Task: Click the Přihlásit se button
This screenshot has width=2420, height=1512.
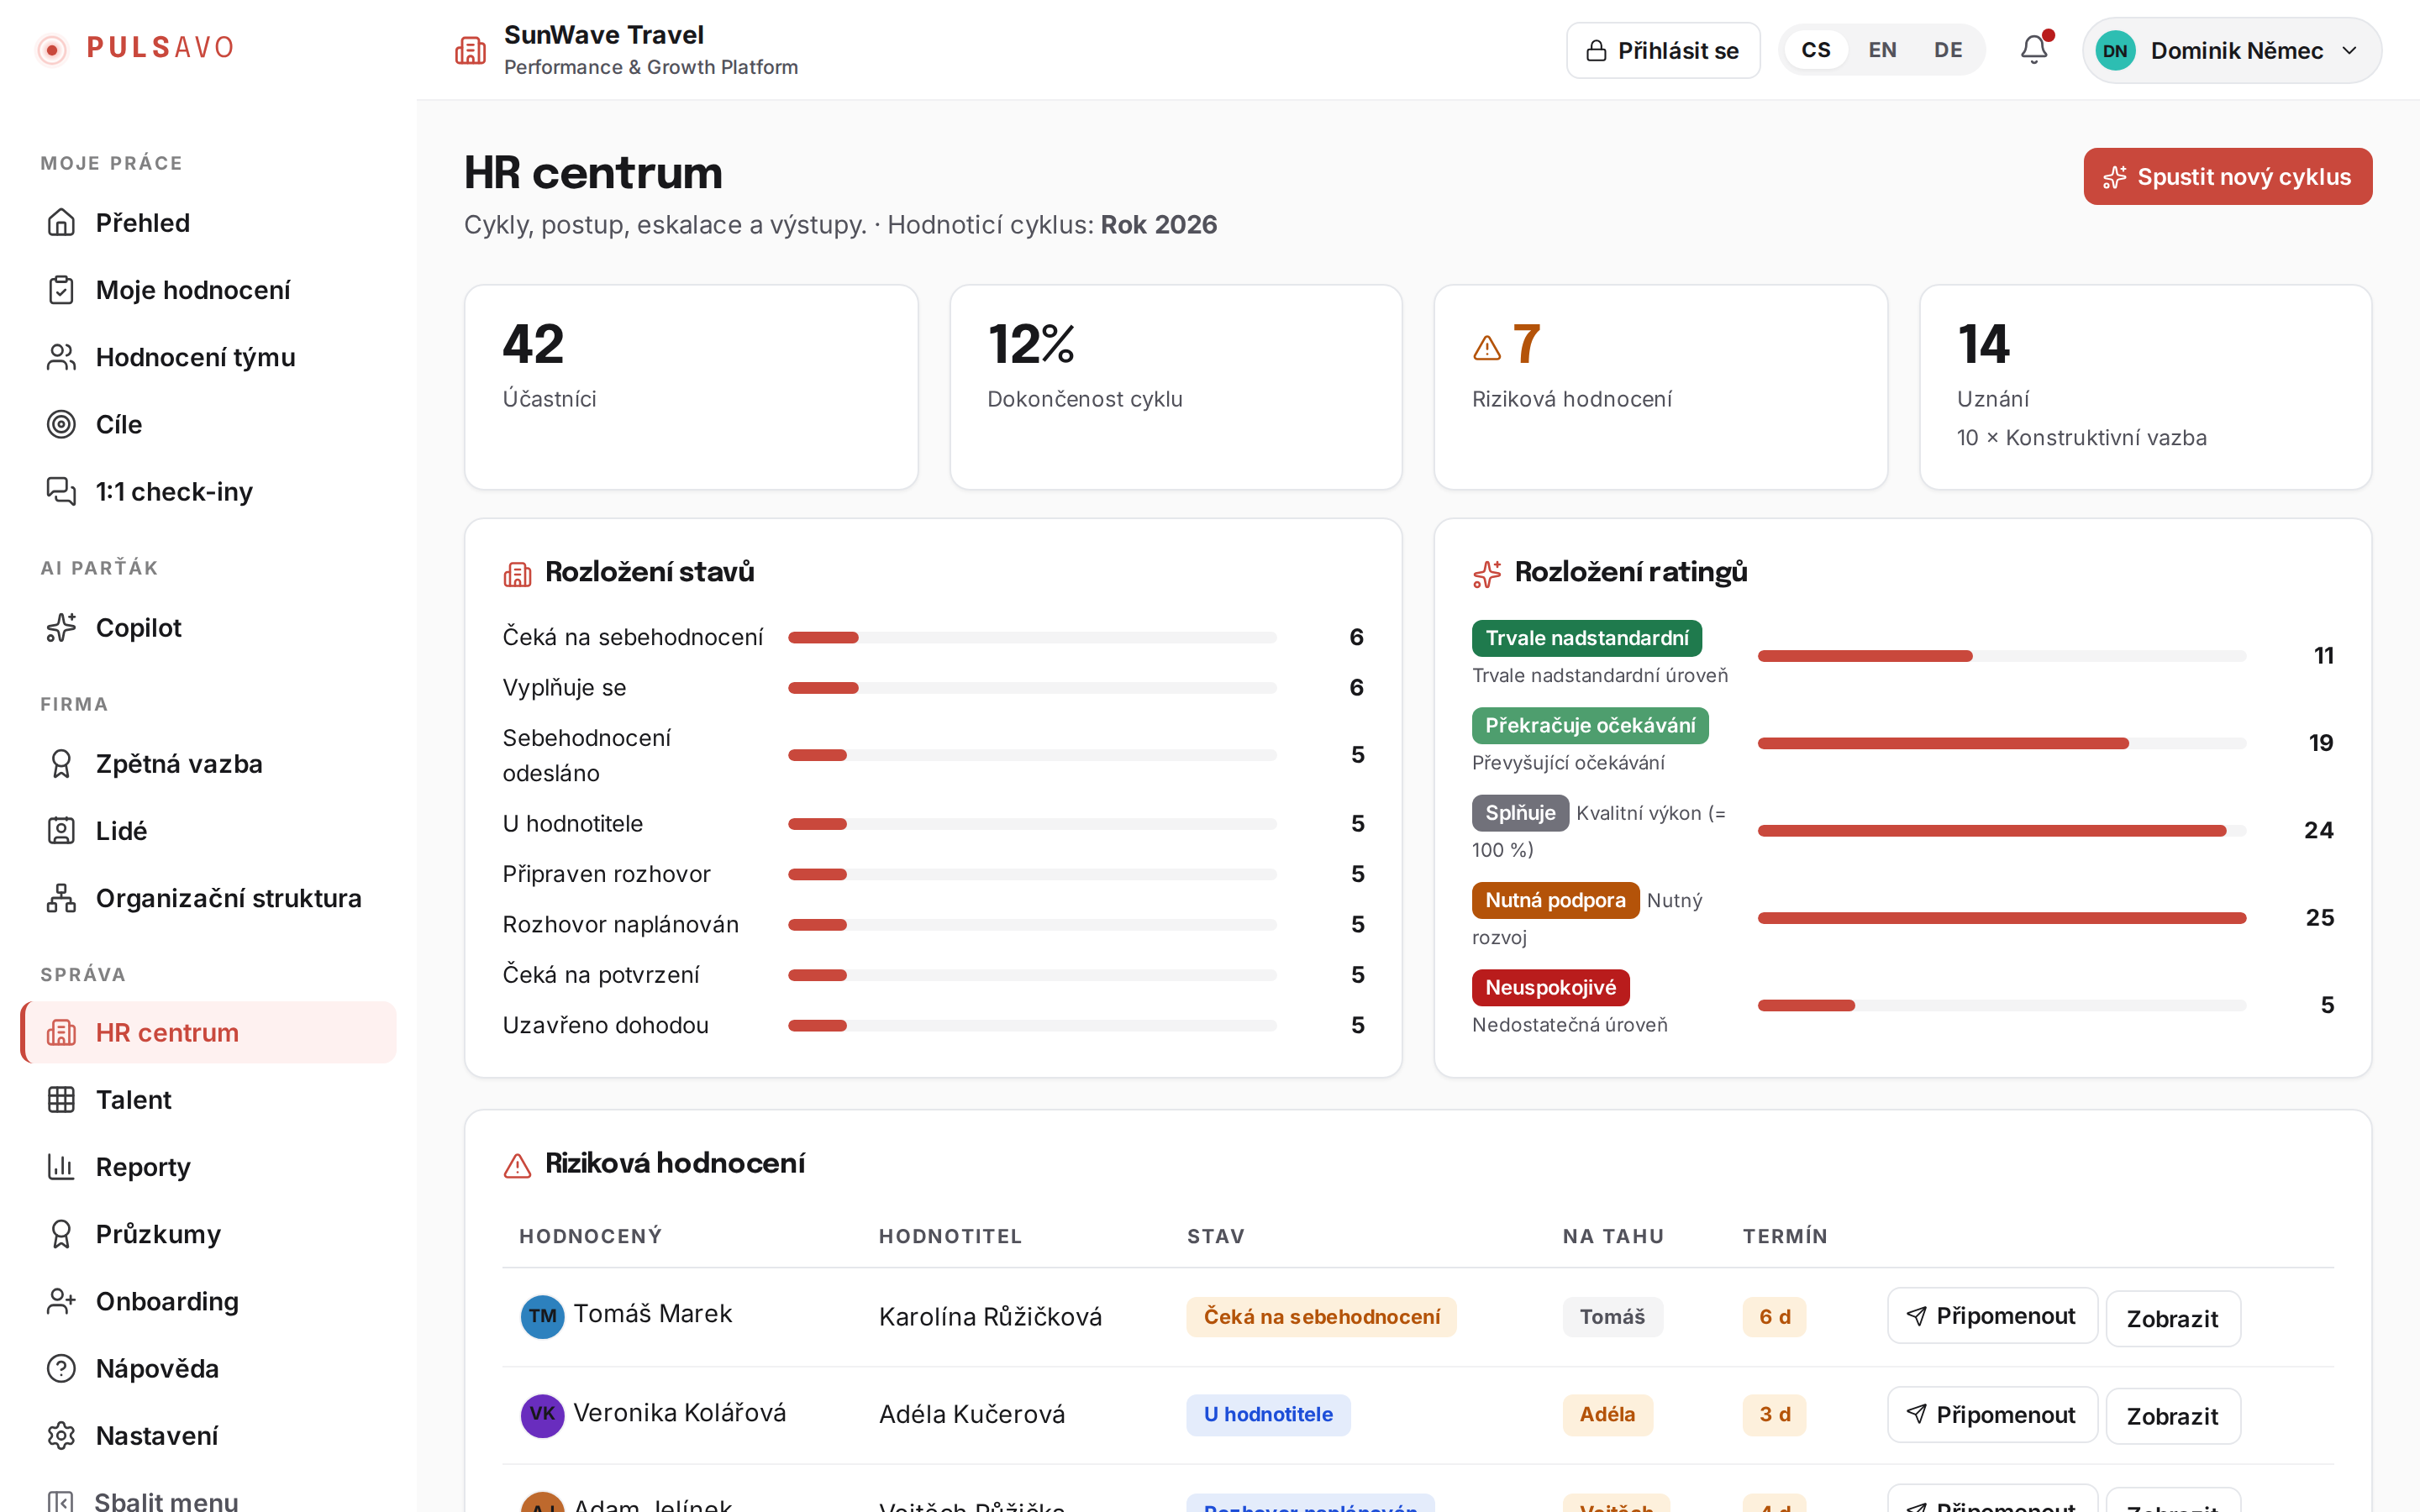Action: [x=1663, y=50]
